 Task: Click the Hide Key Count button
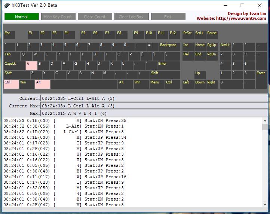58,17
